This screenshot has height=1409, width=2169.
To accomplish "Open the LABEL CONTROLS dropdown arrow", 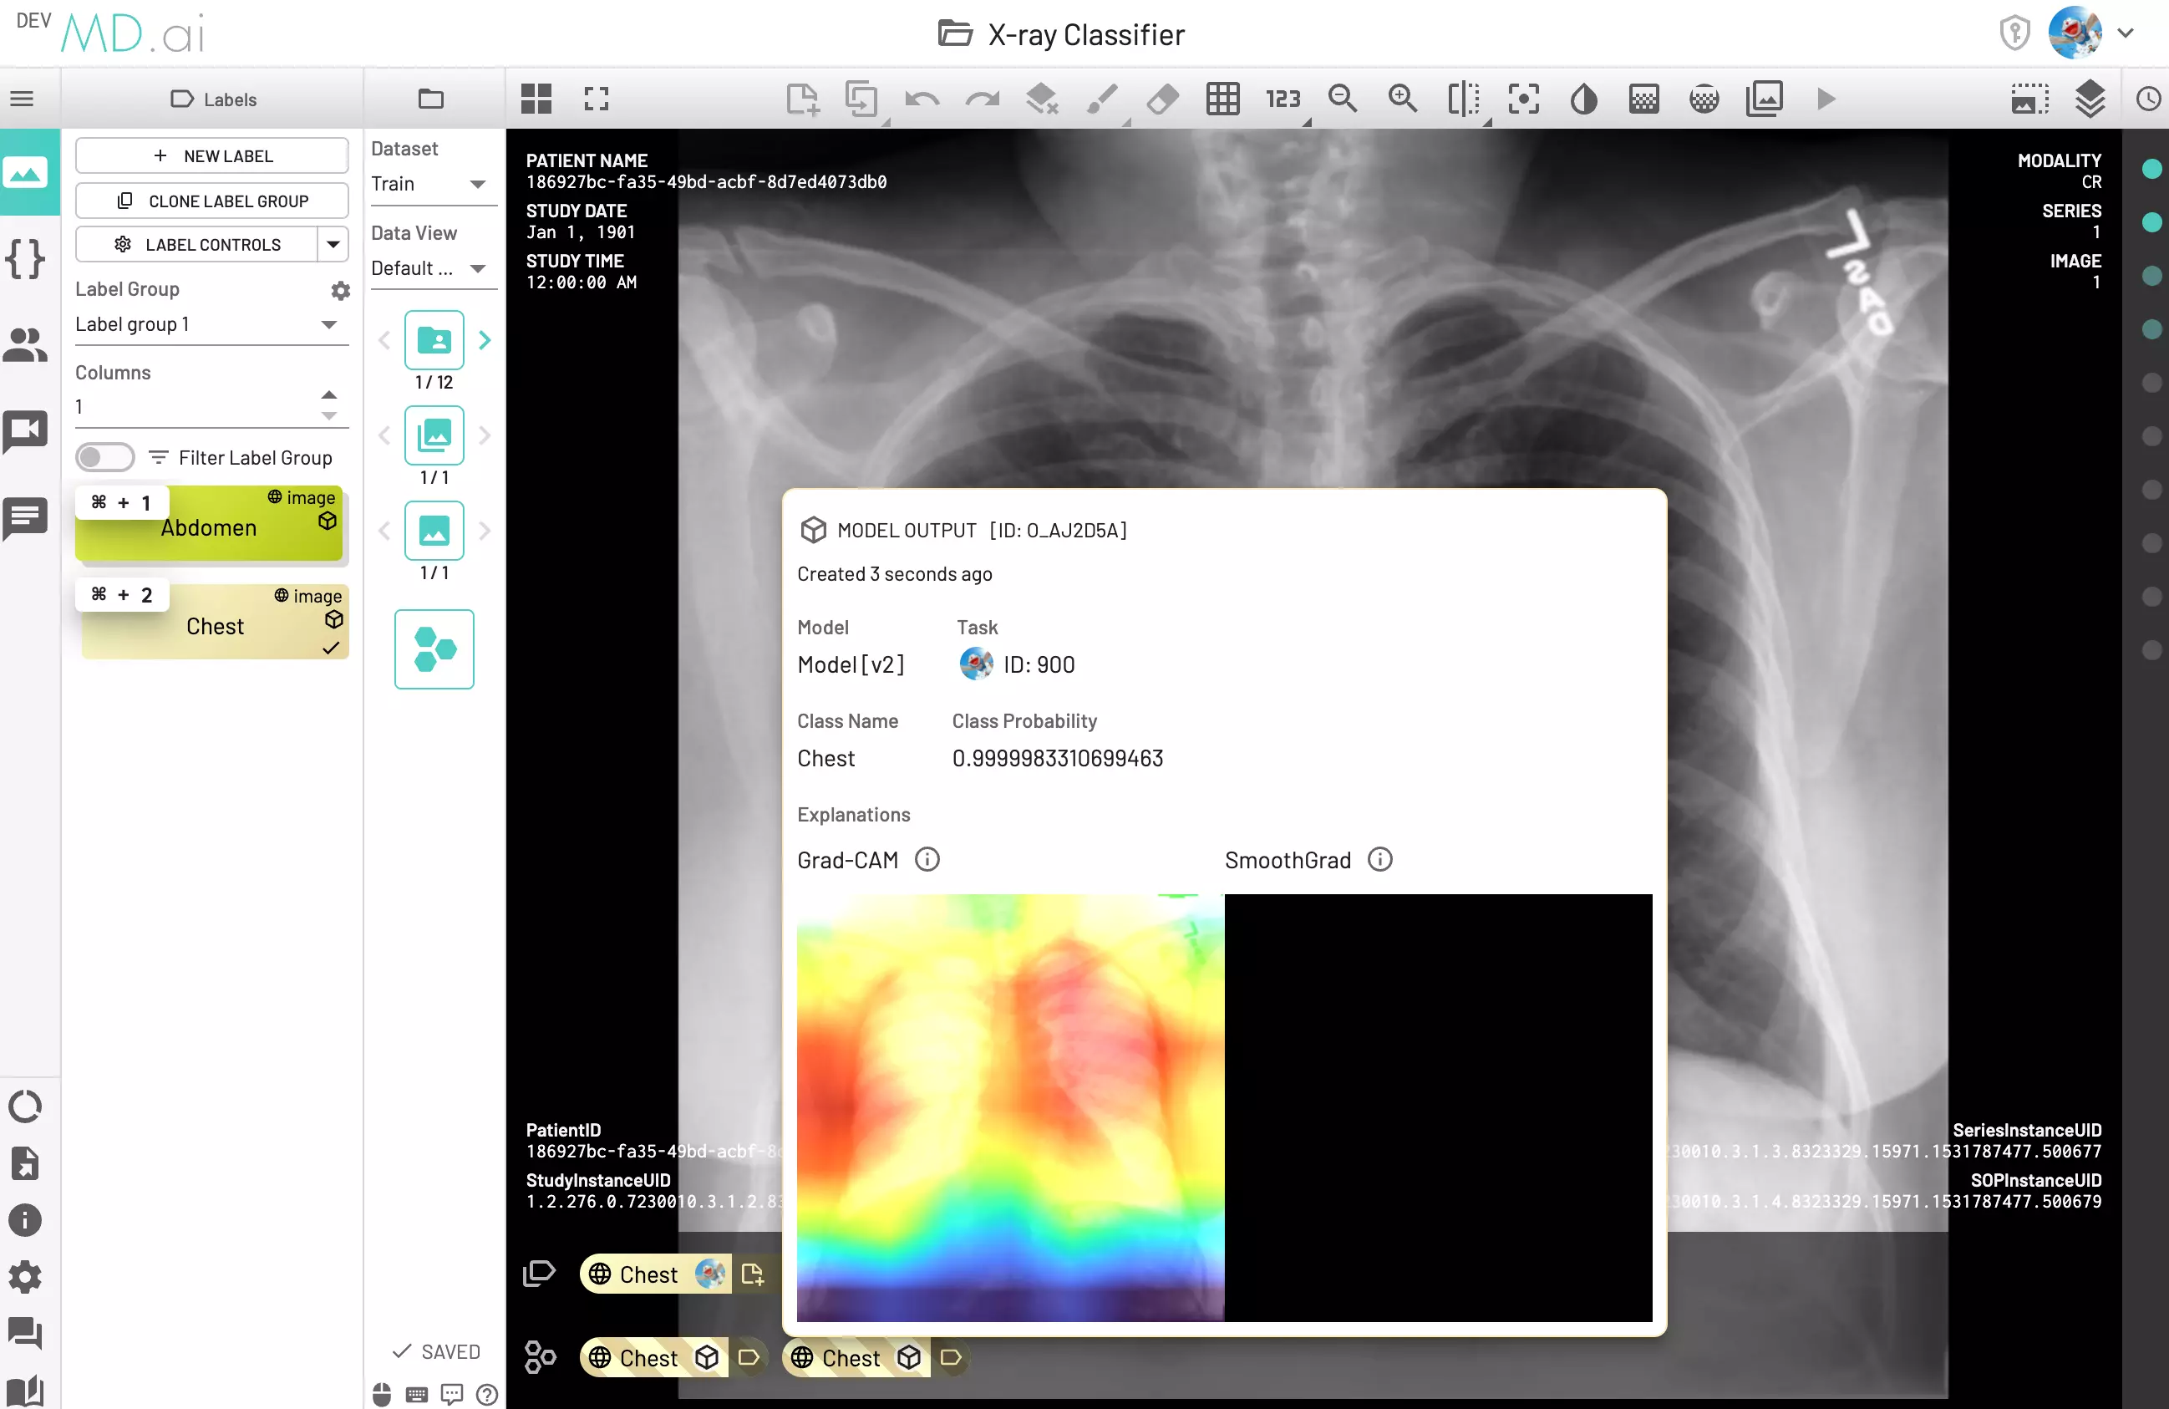I will [333, 244].
